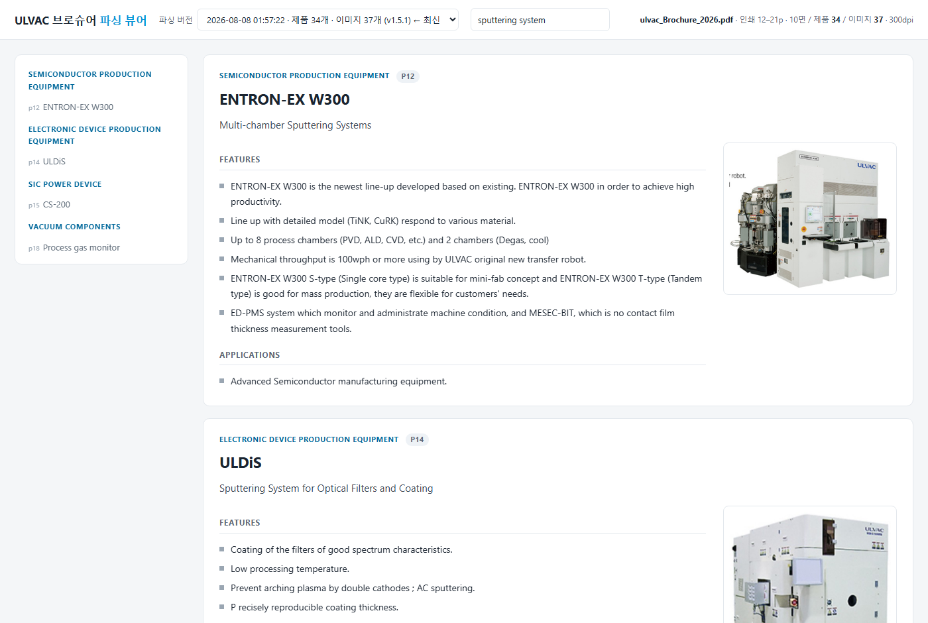Click sidebar heading 'VACUUM COMPONENTS'
This screenshot has height=623, width=928.
(74, 227)
